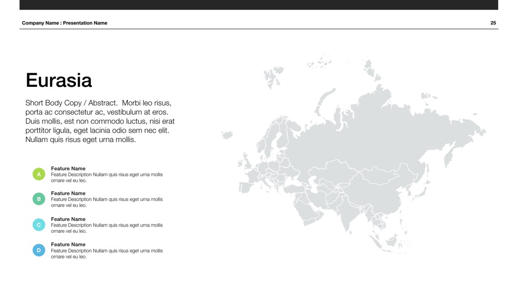Image resolution: width=518 pixels, height=291 pixels.
Task: Click the cyan circle labeled C
Action: pyautogui.click(x=39, y=225)
